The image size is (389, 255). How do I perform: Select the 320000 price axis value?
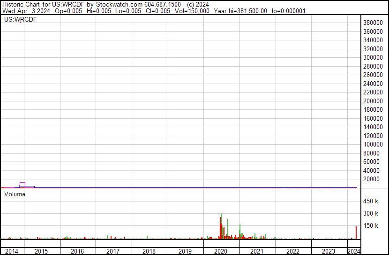373,49
